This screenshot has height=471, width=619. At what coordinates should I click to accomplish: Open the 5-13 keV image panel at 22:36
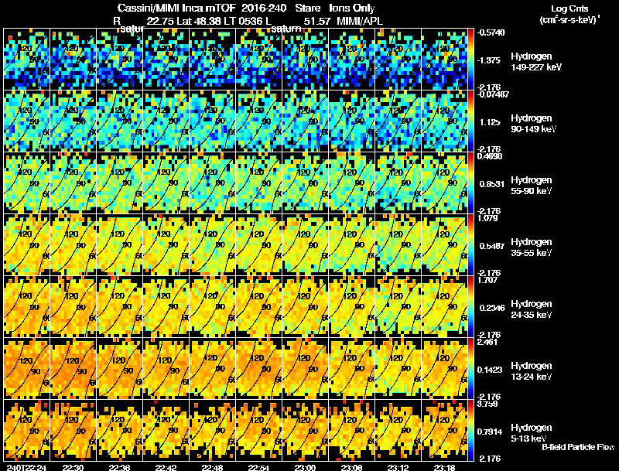click(x=119, y=430)
